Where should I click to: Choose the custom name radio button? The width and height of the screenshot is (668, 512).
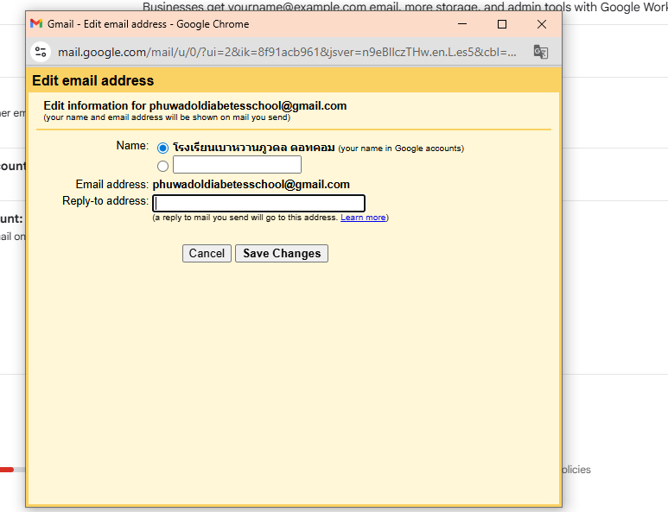coord(163,166)
